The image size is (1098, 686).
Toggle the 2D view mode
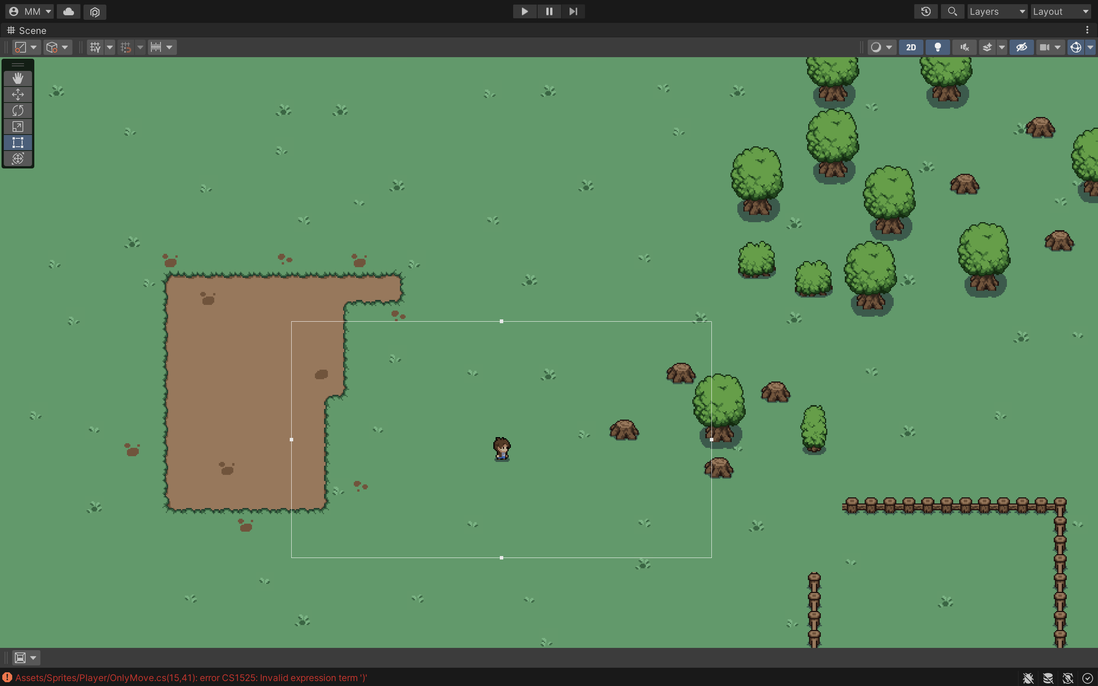(910, 47)
